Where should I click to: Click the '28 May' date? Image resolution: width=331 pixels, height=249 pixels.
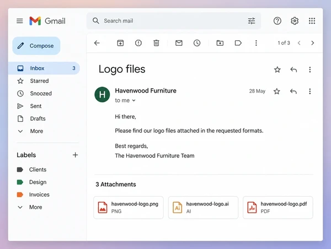pos(257,91)
